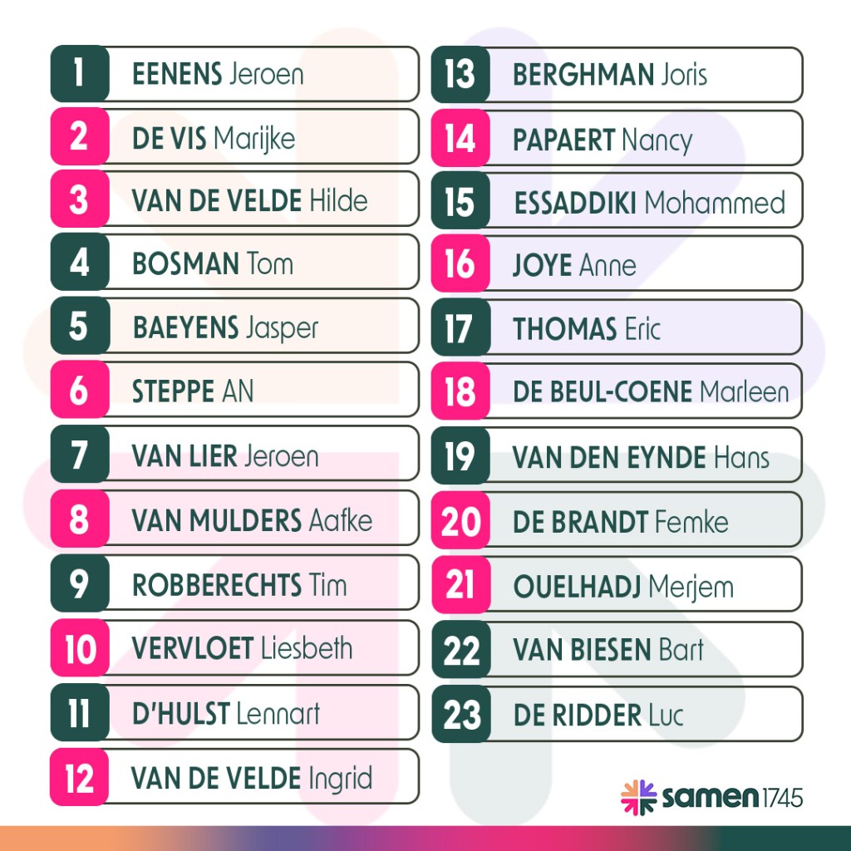
Task: Open the VAN MULDERS Aafke entry
Action: click(252, 520)
